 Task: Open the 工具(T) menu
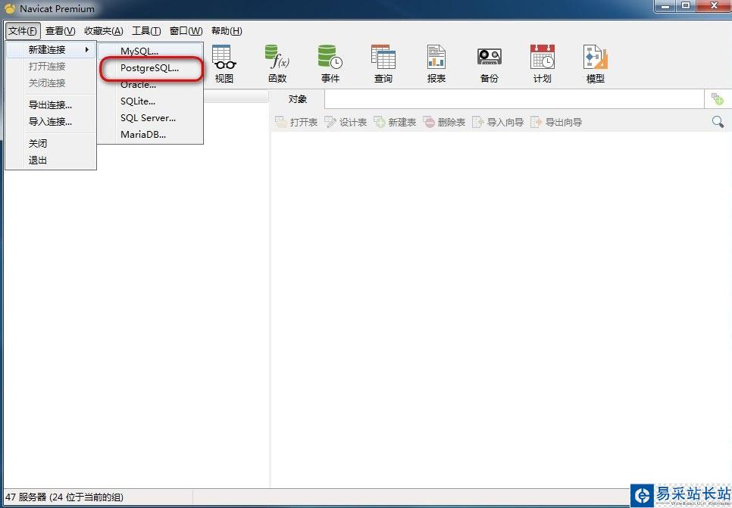click(146, 31)
